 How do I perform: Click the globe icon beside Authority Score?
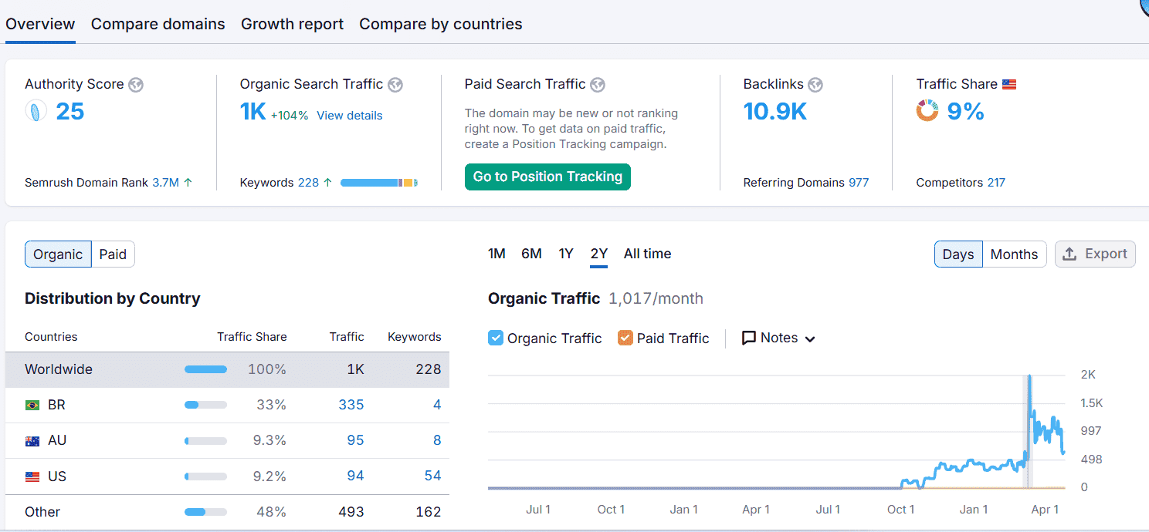click(136, 85)
